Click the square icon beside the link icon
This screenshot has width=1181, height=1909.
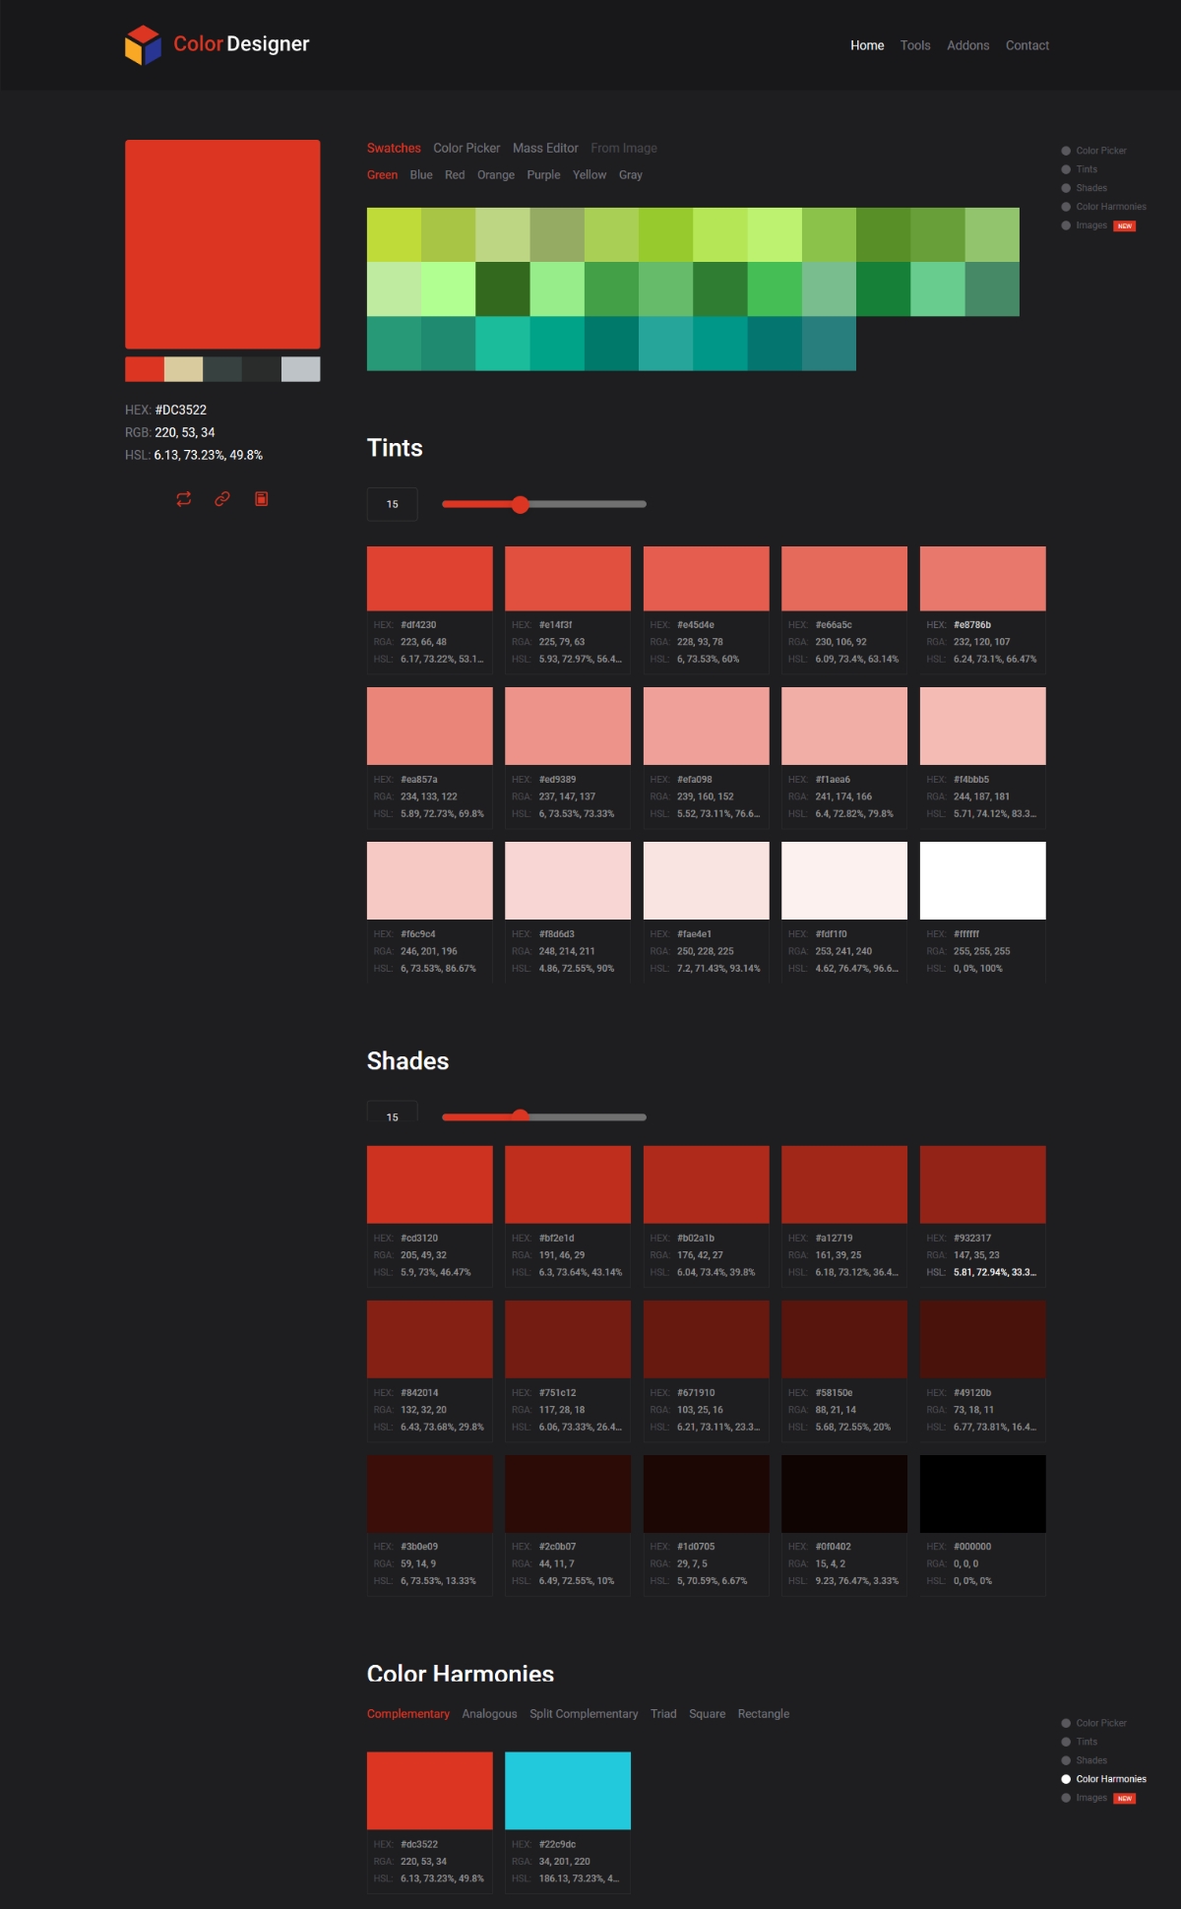[262, 499]
